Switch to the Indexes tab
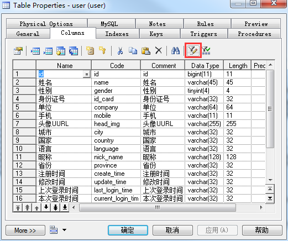 117,34
